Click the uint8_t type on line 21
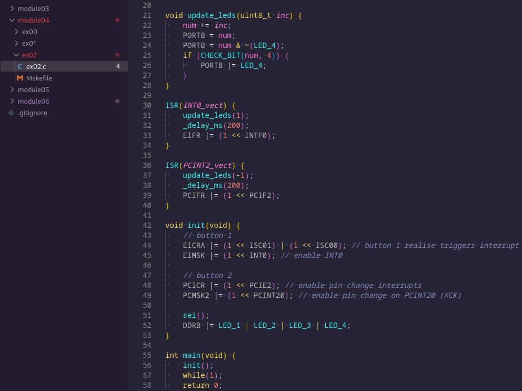Screen dimensions: 522x391 (256, 15)
